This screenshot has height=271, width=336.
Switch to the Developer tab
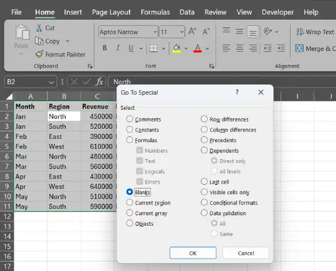point(278,12)
